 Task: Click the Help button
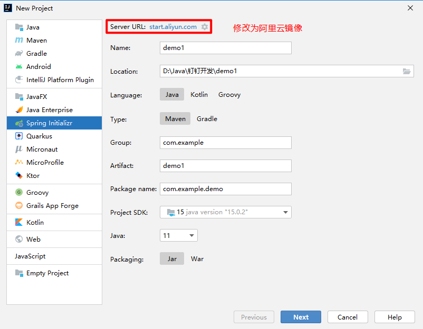click(395, 317)
